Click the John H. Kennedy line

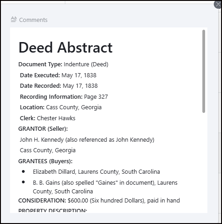pyautogui.click(x=87, y=140)
